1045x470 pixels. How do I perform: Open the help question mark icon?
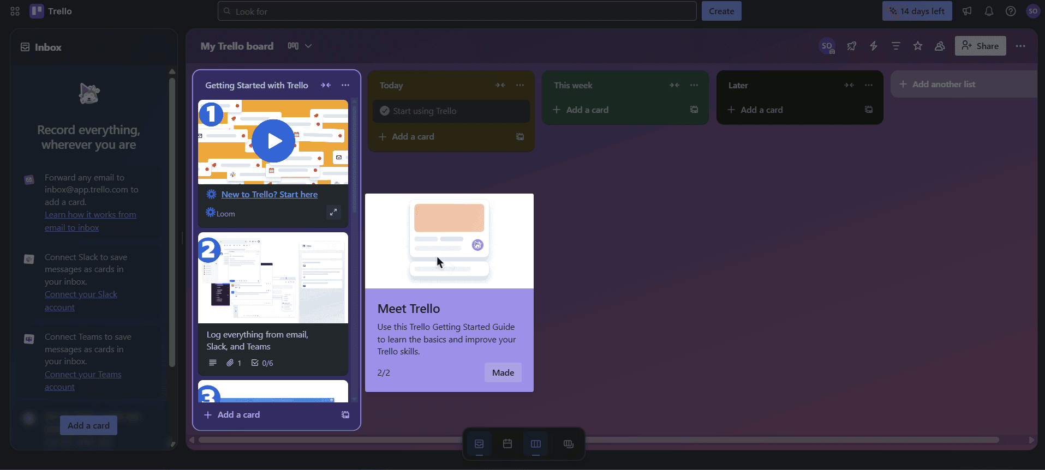[1011, 11]
